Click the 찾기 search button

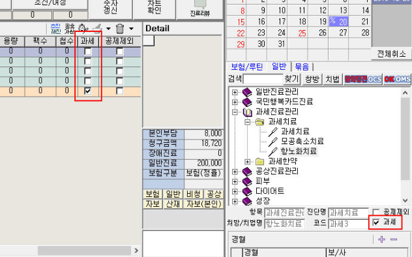point(291,79)
